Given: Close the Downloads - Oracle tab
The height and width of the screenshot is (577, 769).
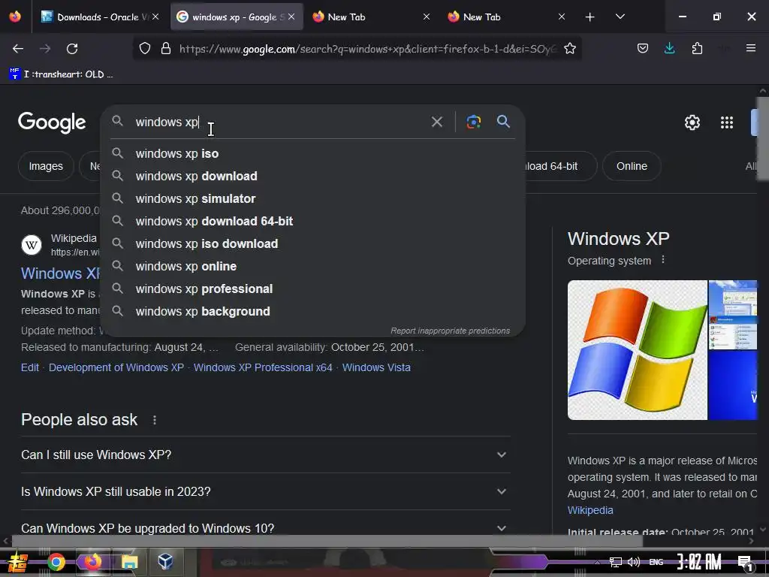Looking at the screenshot, I should [x=155, y=17].
